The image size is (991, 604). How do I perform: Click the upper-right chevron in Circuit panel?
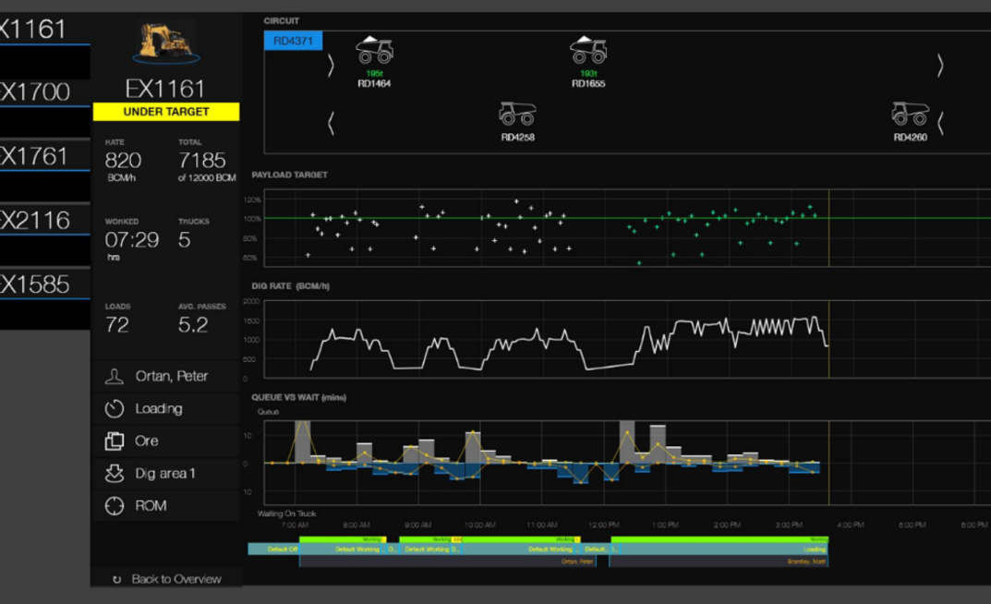[940, 66]
